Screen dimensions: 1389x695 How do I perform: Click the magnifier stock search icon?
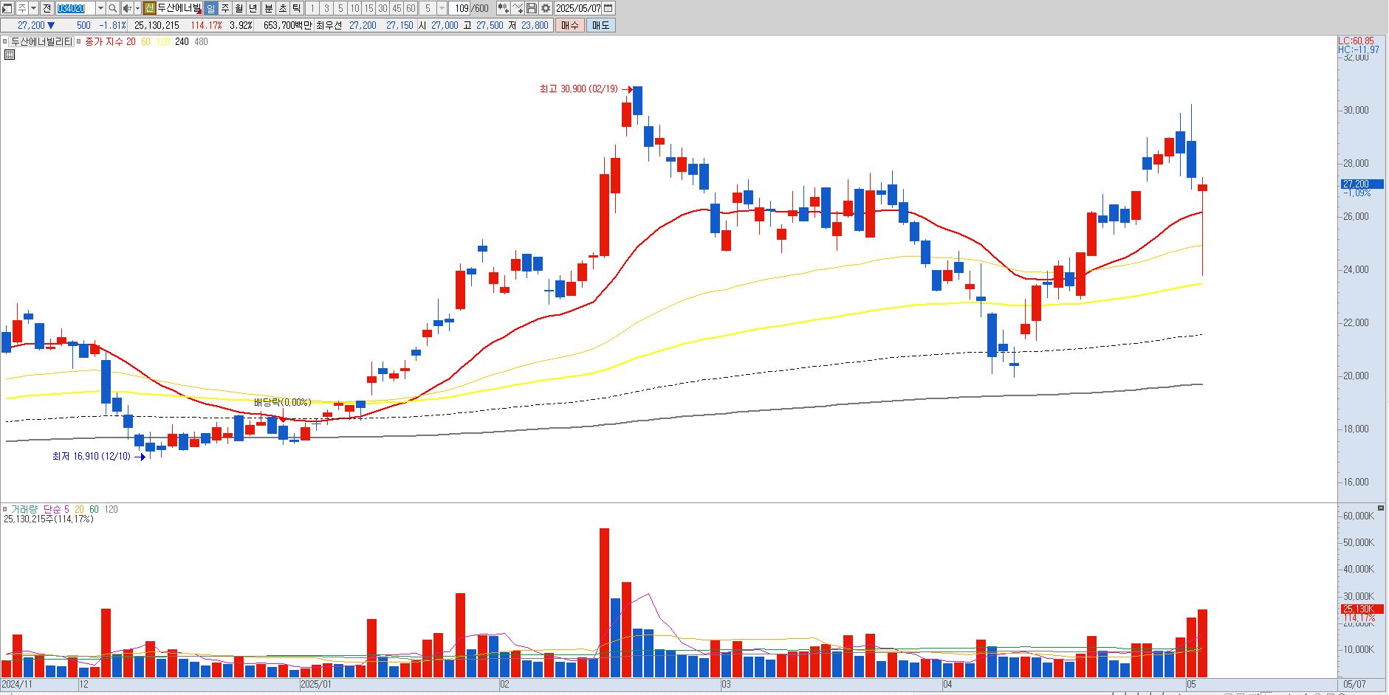point(112,8)
